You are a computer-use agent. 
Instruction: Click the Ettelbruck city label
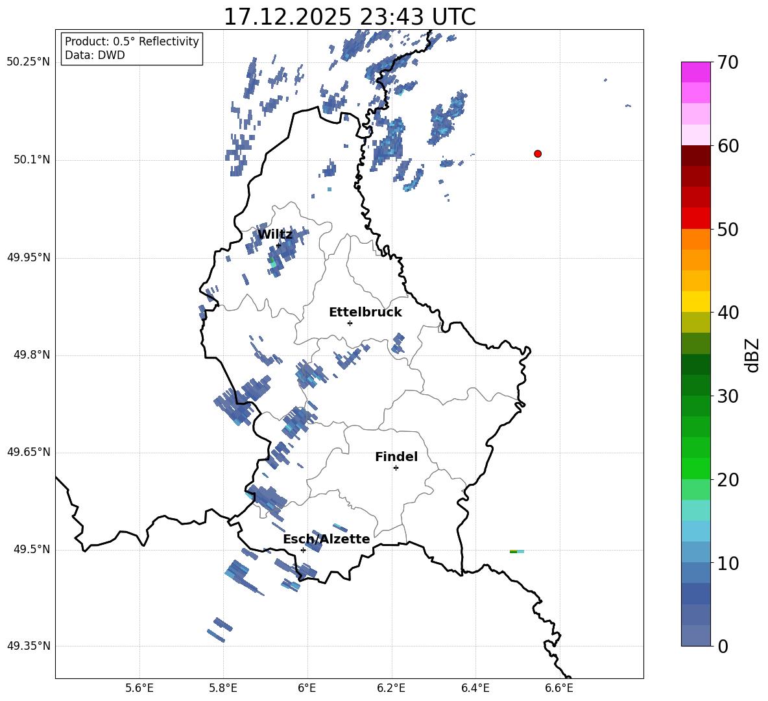(x=365, y=313)
